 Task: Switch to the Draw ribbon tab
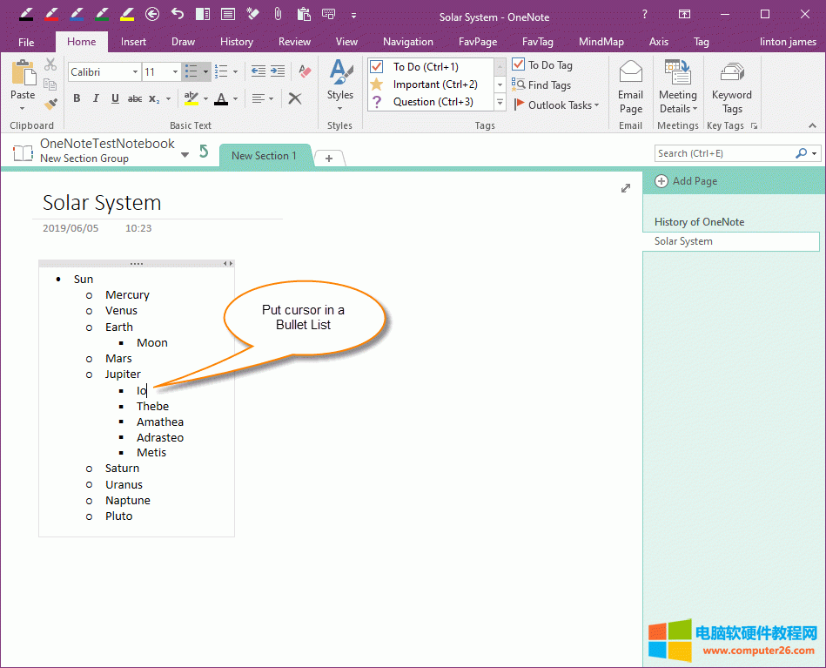[183, 41]
